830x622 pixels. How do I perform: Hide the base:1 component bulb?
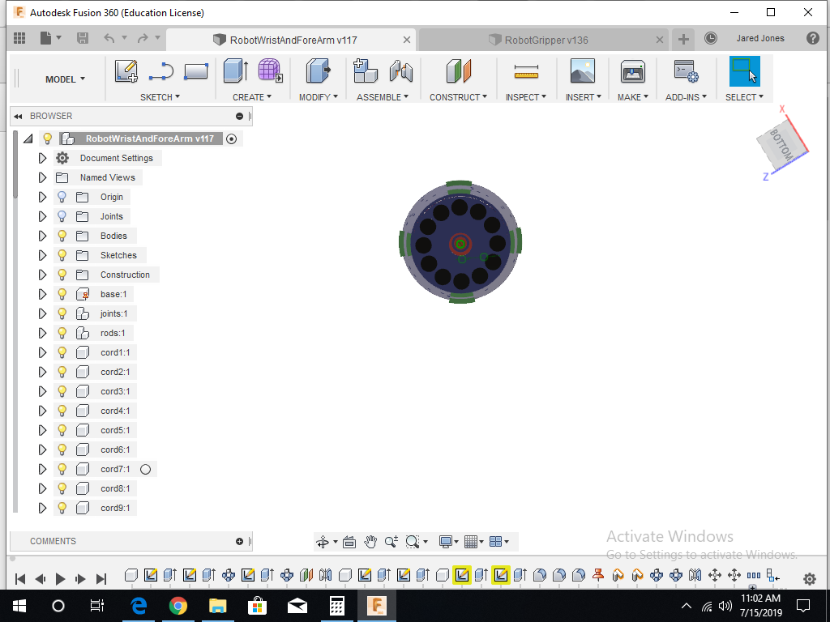[62, 294]
